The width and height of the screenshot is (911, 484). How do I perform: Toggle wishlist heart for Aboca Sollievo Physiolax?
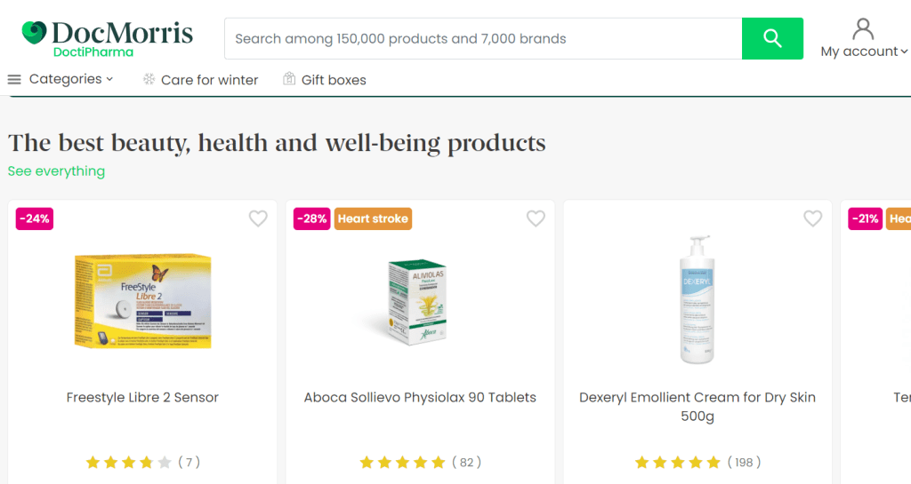[x=536, y=218]
